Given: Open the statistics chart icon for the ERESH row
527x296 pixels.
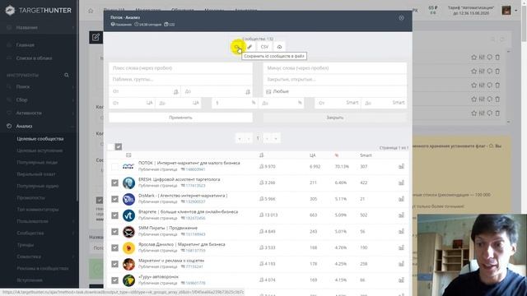Looking at the screenshot, I should tap(401, 183).
